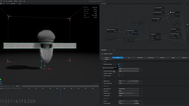Toggle the Unfreeze on collisions checkbox

point(119,73)
